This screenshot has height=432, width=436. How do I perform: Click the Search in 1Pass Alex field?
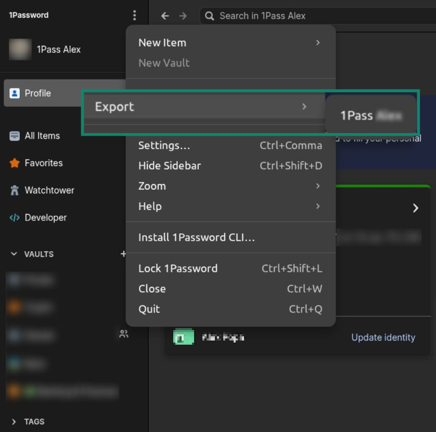pyautogui.click(x=312, y=16)
